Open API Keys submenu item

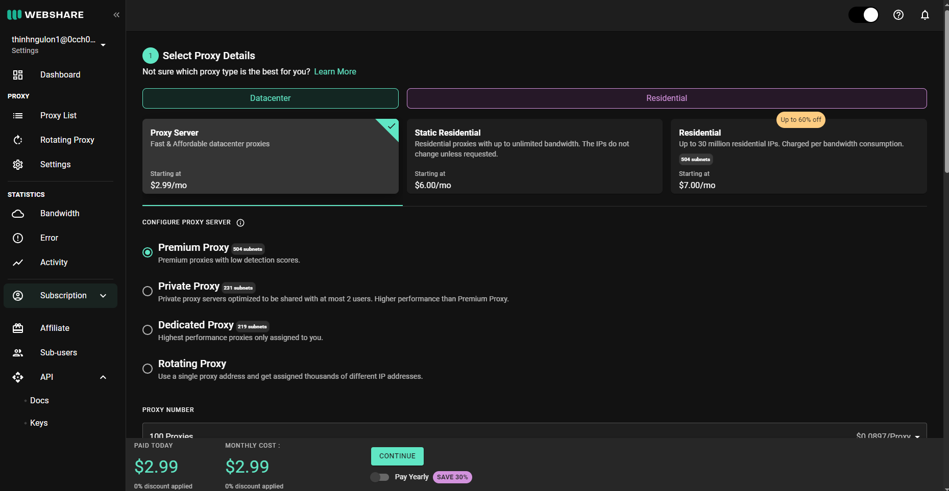pyautogui.click(x=39, y=423)
